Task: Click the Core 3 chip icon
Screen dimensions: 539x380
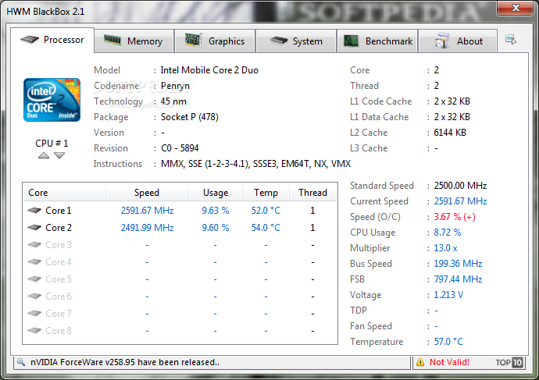Action: tap(34, 244)
